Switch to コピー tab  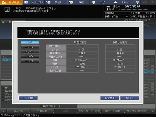coord(101,2)
